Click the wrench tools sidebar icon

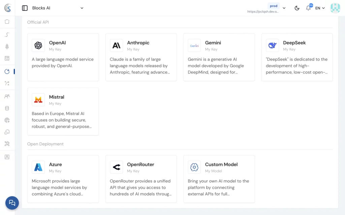7,144
